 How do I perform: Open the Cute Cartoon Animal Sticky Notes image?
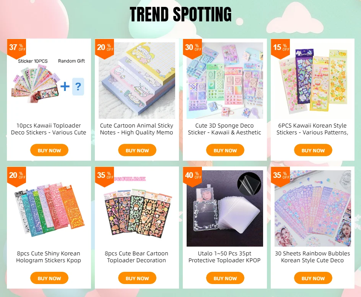tap(137, 81)
